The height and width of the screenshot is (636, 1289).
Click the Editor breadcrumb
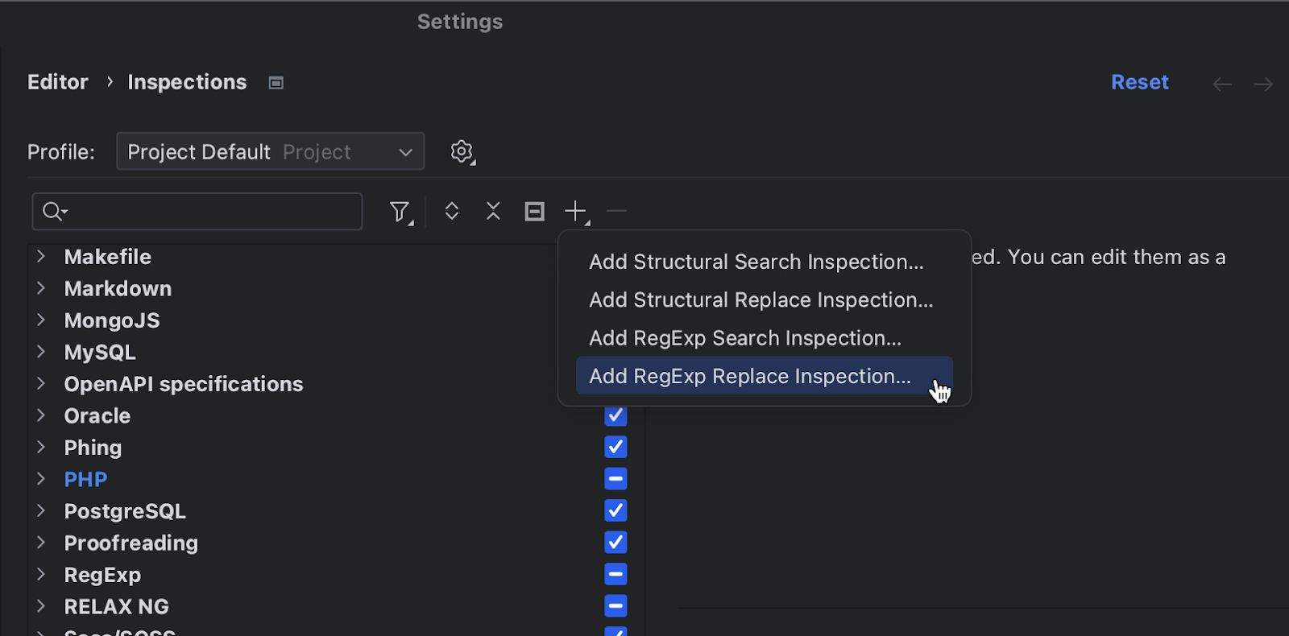click(58, 82)
